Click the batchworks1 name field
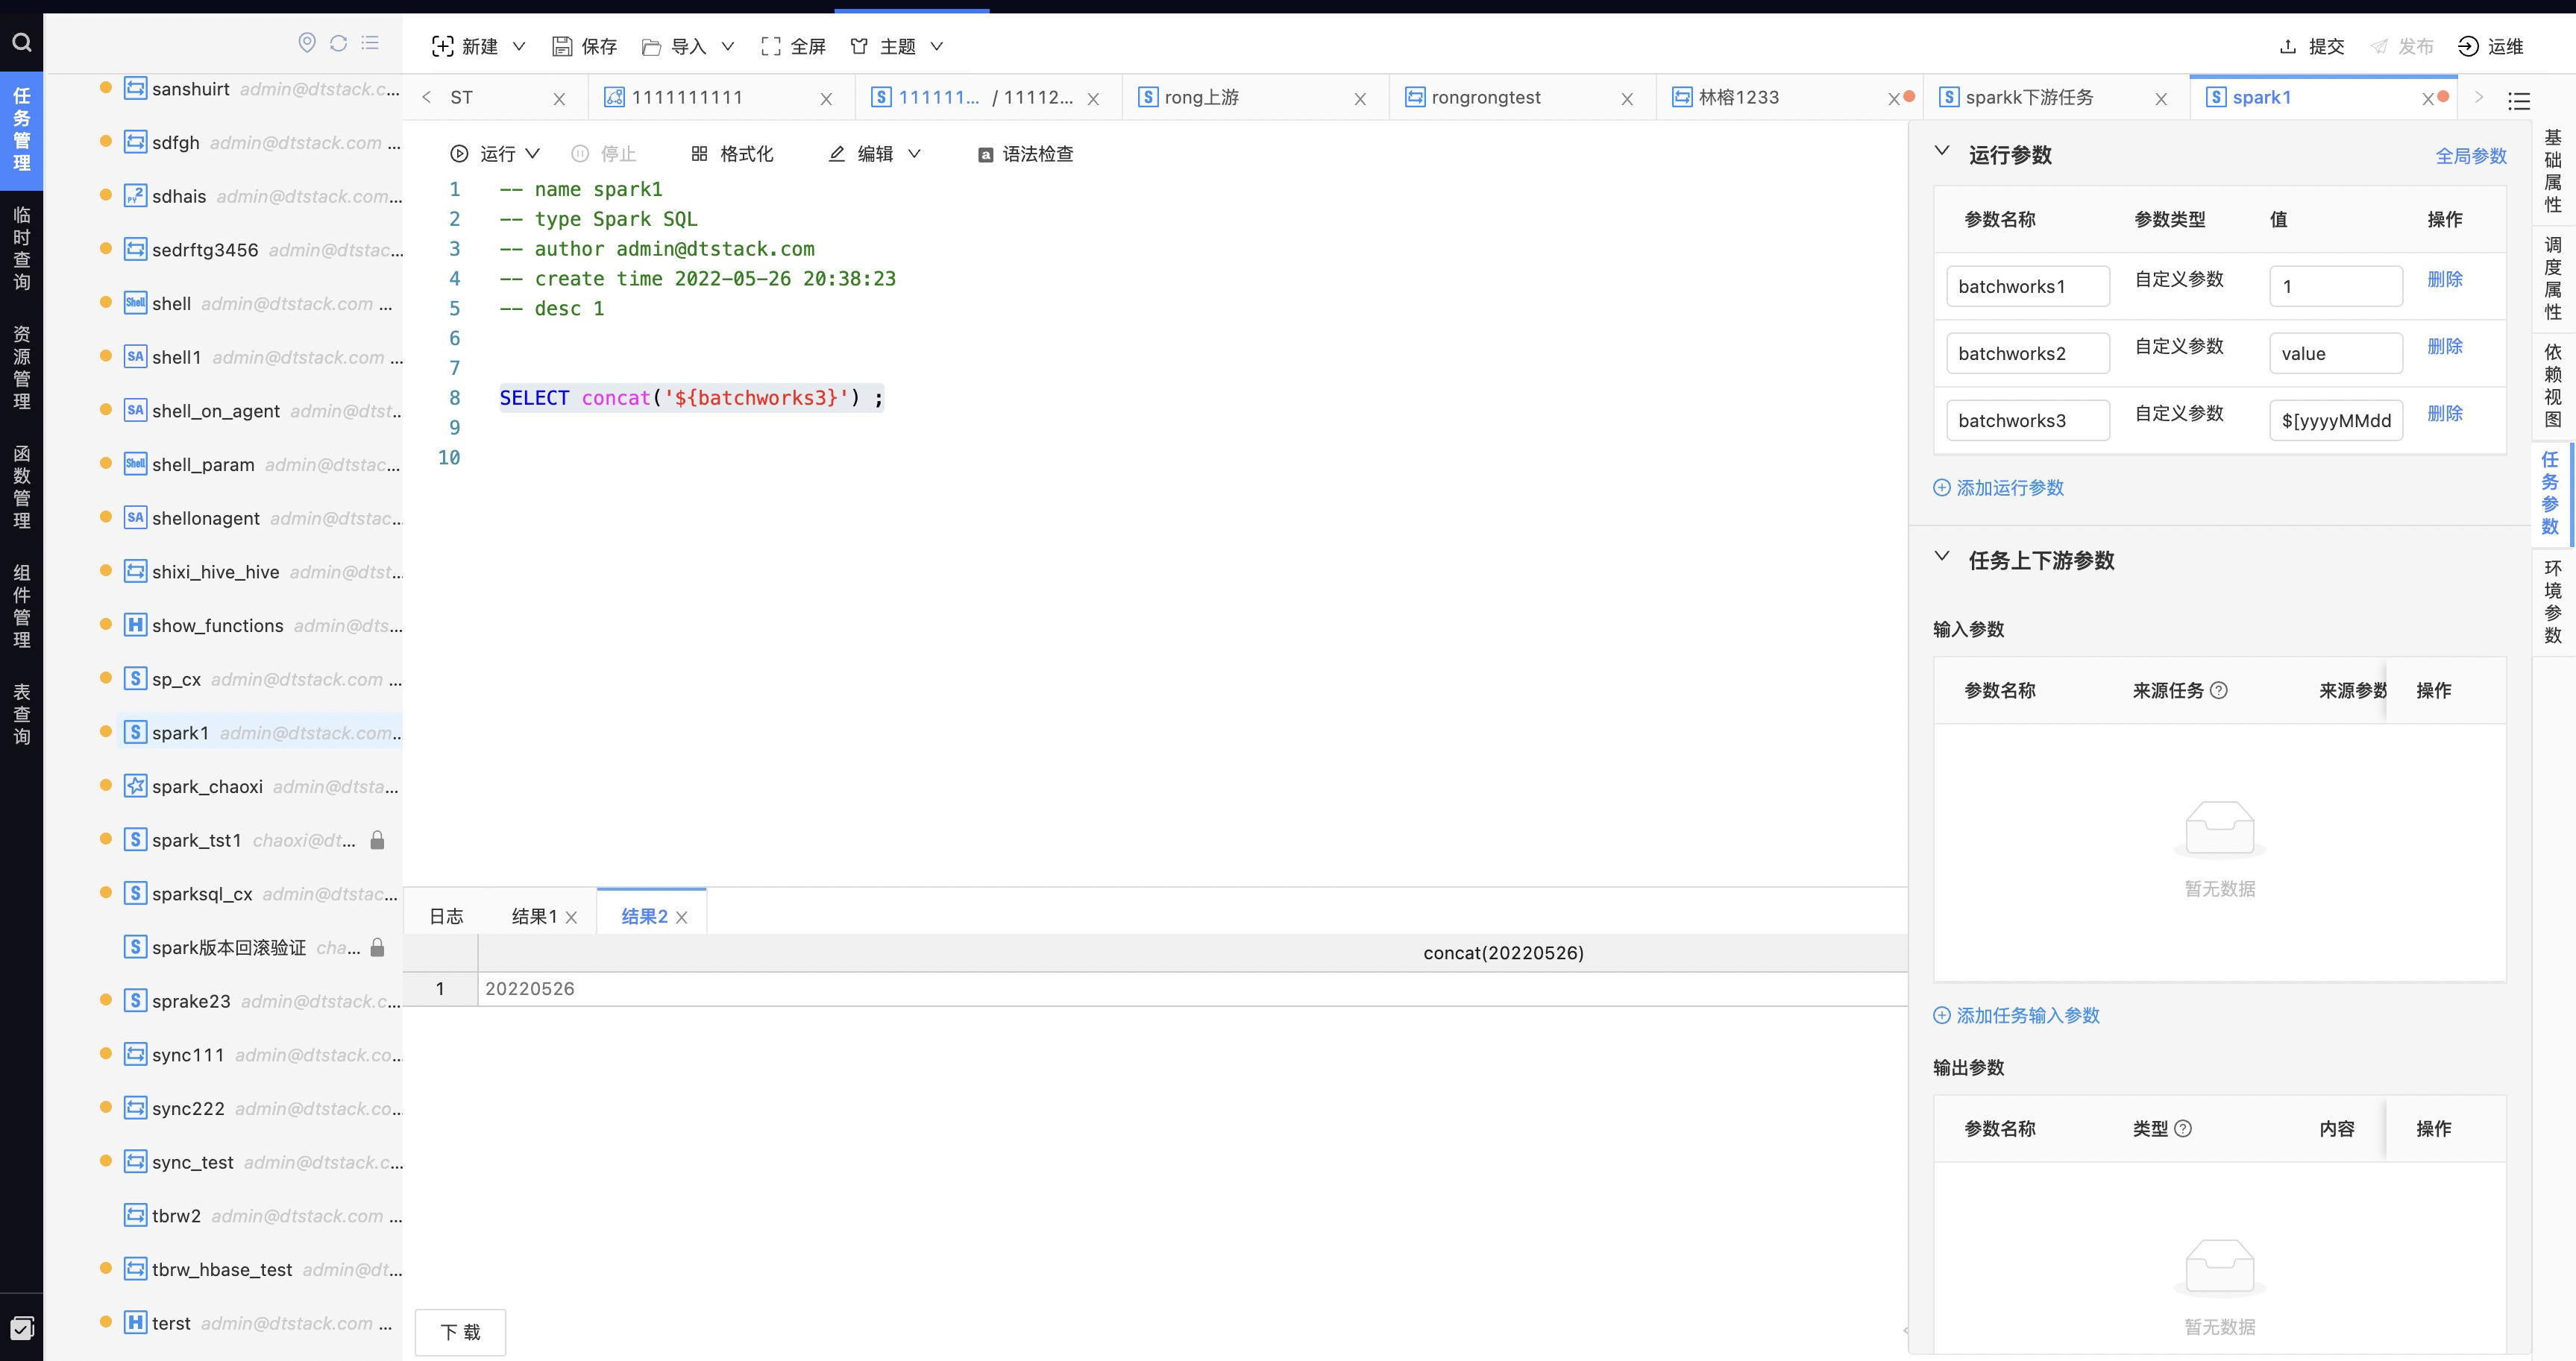The height and width of the screenshot is (1361, 2576). (x=2028, y=285)
